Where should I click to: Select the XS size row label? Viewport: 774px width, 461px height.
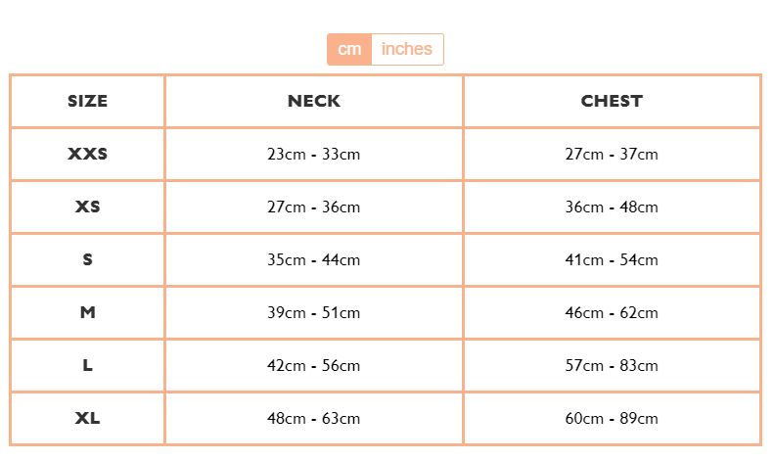pos(87,207)
